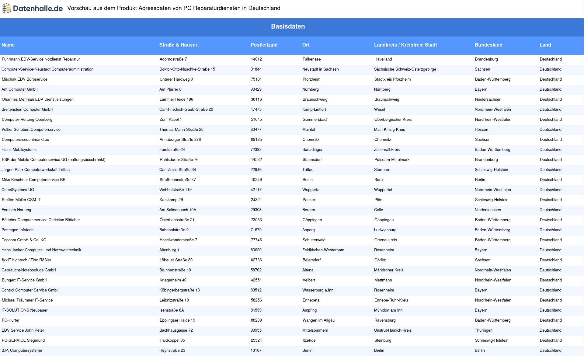The height and width of the screenshot is (356, 584).
Task: Select the district Mühldorf am Inn
Action: [x=388, y=310]
